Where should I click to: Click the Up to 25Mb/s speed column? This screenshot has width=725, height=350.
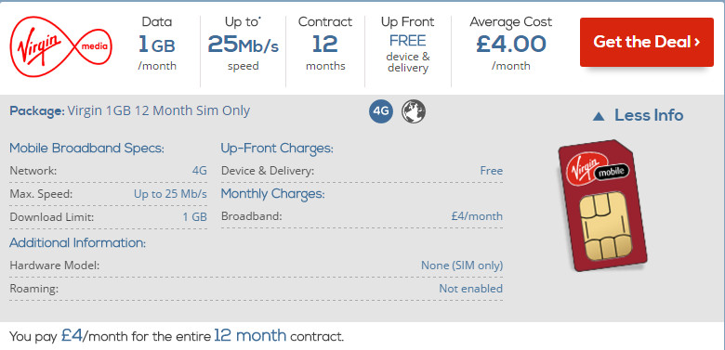244,45
